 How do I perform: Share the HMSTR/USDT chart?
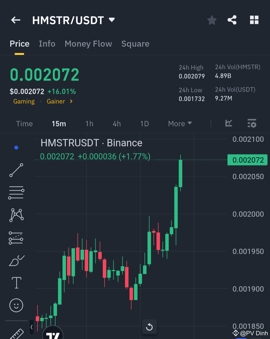[x=232, y=20]
